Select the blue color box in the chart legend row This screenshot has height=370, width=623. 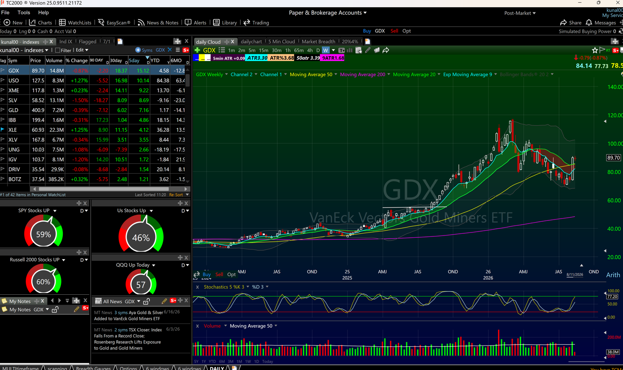point(197,58)
